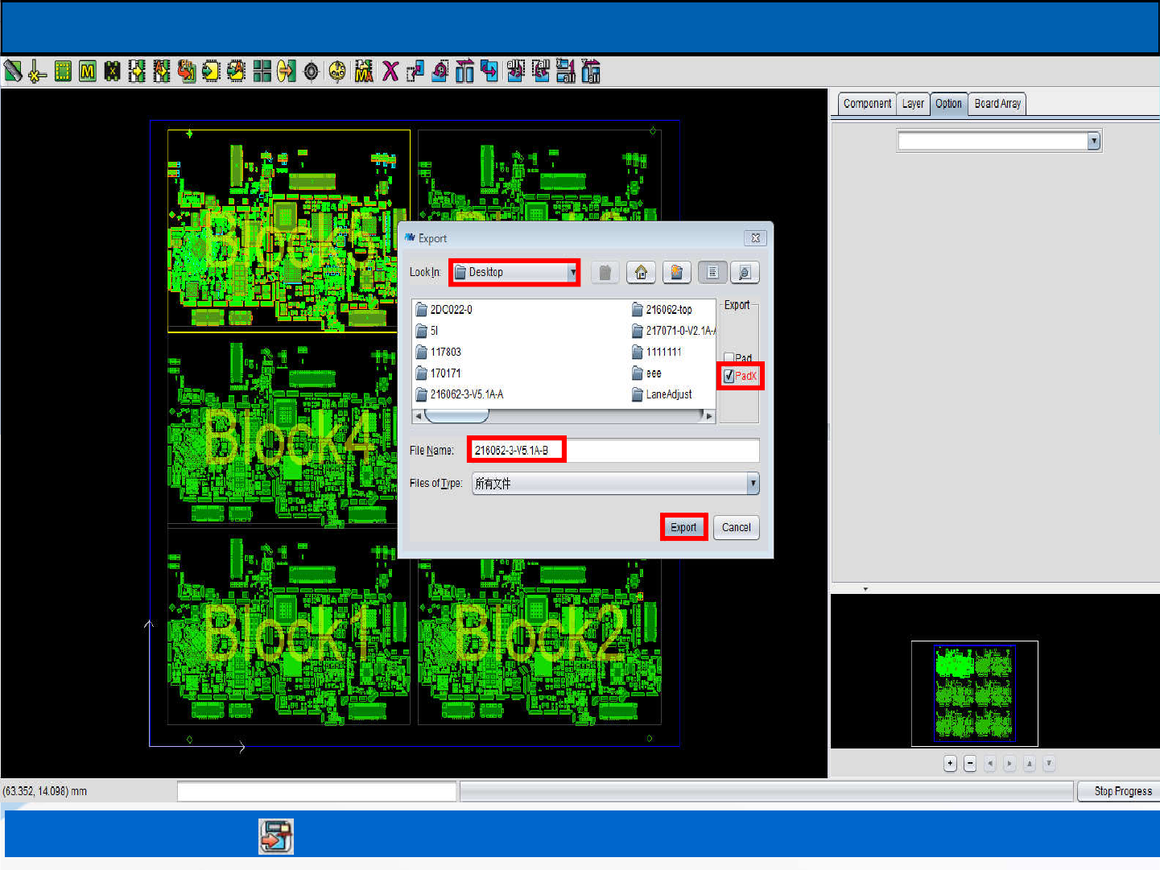
Task: Click the yellow M toolbar icon
Action: point(88,72)
